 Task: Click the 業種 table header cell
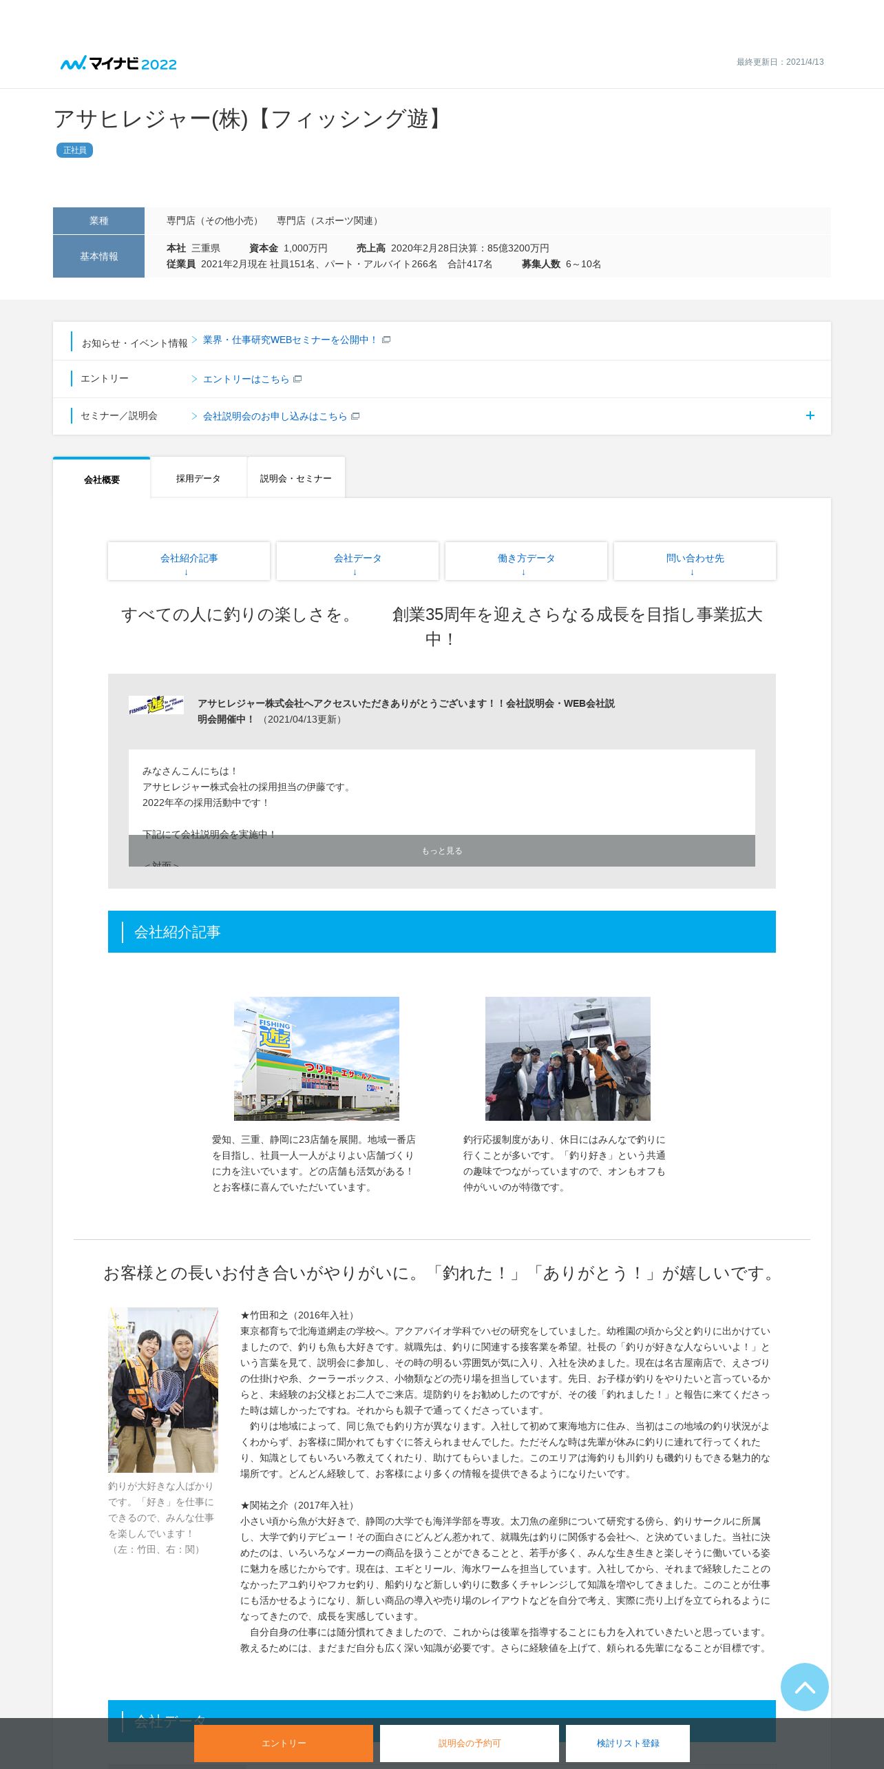click(x=98, y=220)
